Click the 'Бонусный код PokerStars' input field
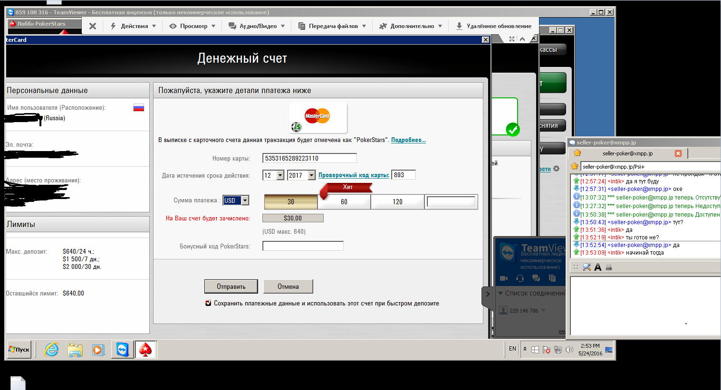This screenshot has height=390, width=721. point(303,246)
